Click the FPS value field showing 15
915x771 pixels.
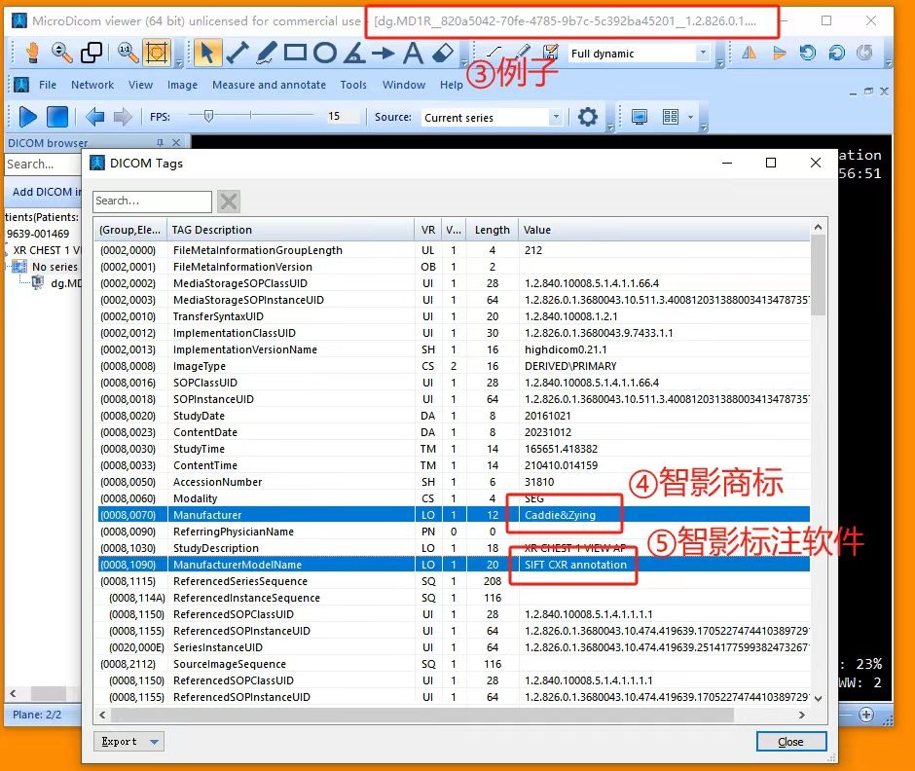click(x=343, y=116)
